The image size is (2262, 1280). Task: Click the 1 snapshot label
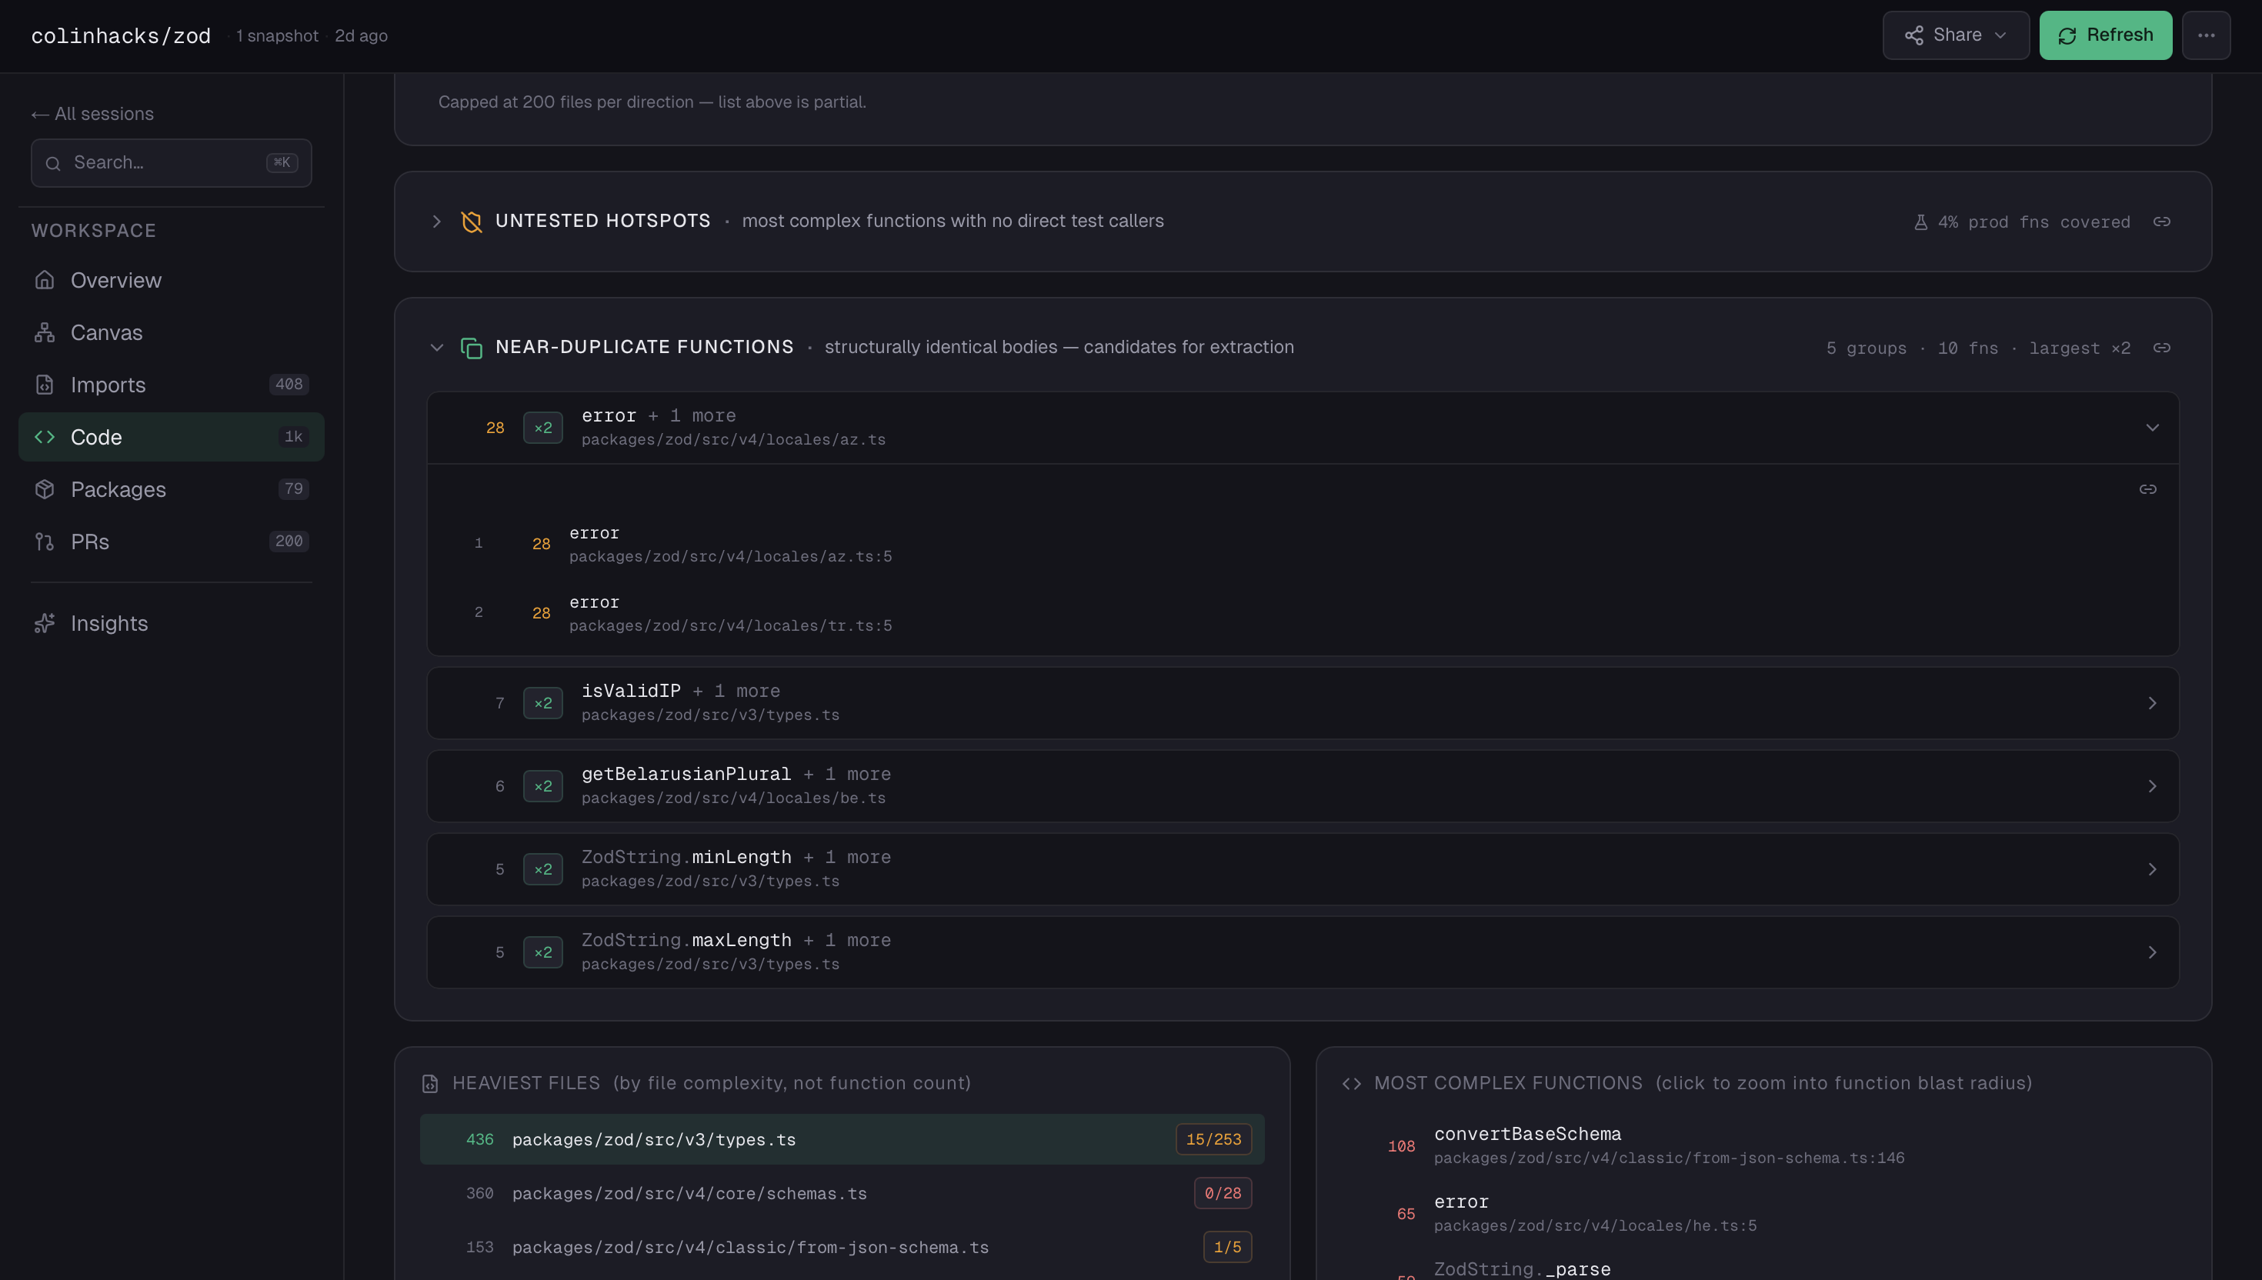point(277,36)
